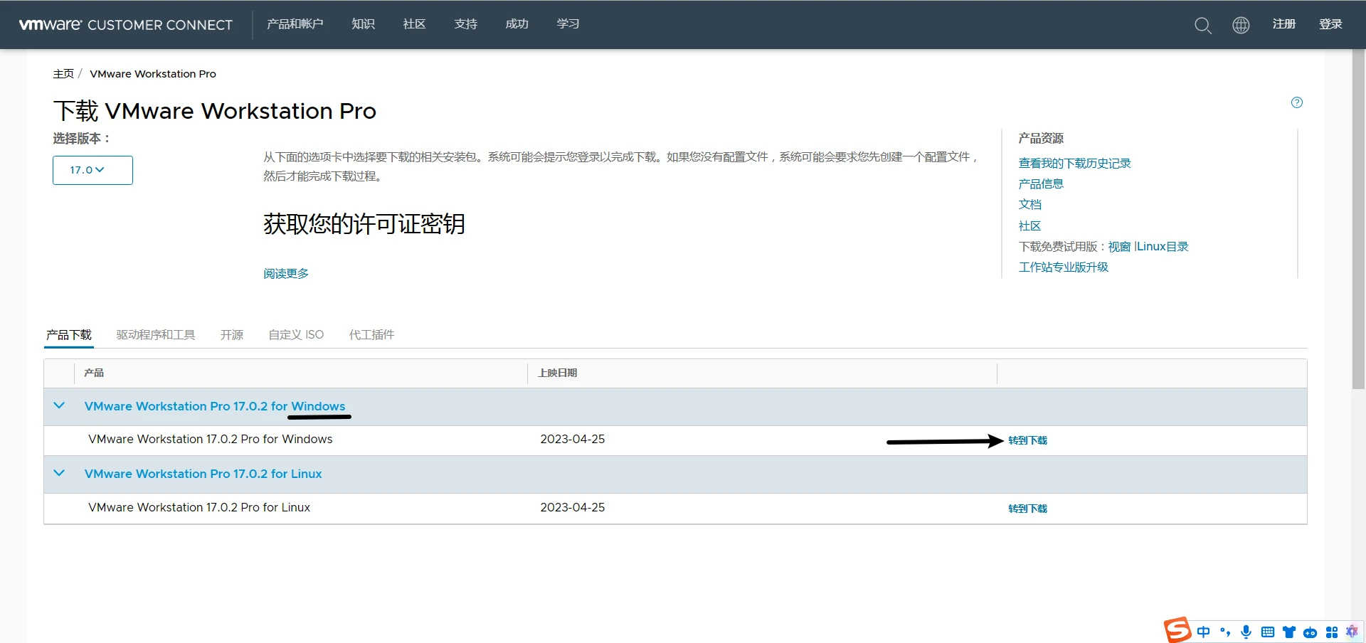Click the page vertical scrollbar thumb

point(1359,219)
